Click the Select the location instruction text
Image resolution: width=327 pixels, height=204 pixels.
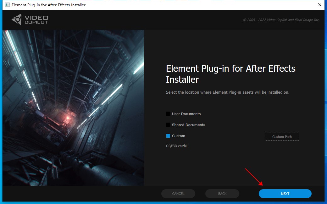coord(228,92)
